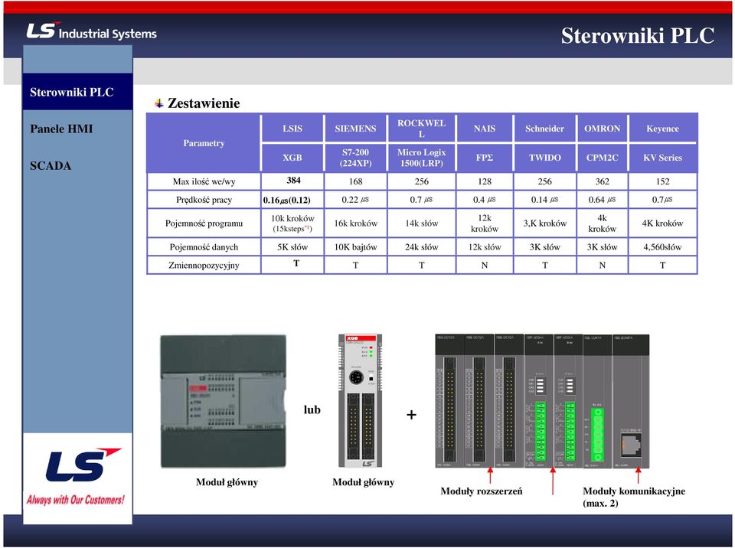Select the NAIS column header

point(484,129)
